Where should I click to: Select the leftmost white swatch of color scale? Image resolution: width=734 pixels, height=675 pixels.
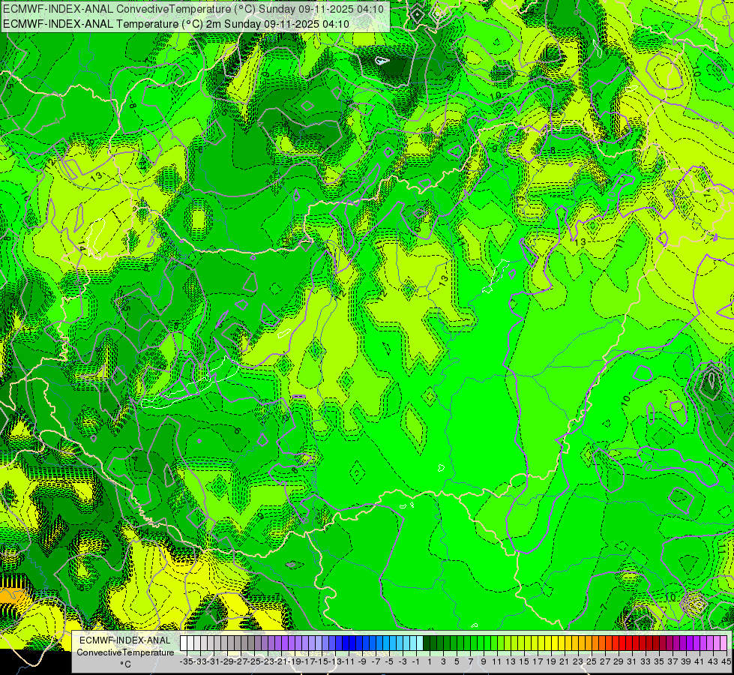point(184,643)
